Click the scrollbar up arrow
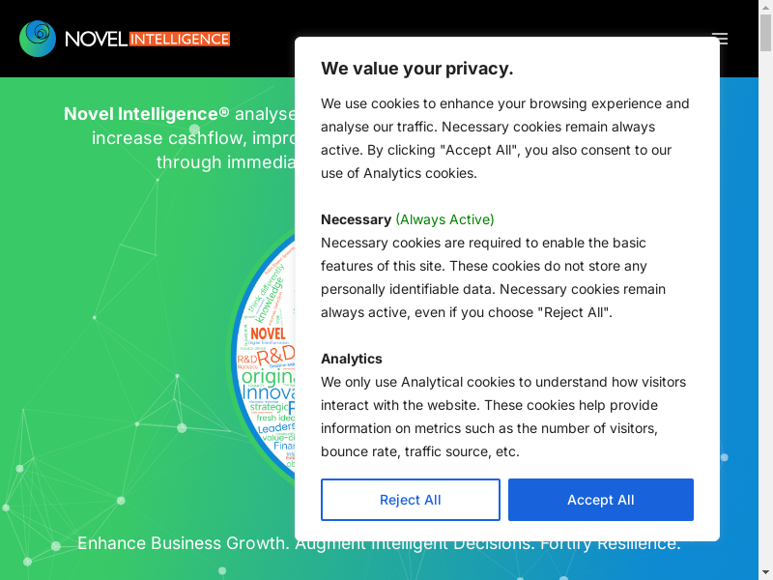 pos(765,8)
